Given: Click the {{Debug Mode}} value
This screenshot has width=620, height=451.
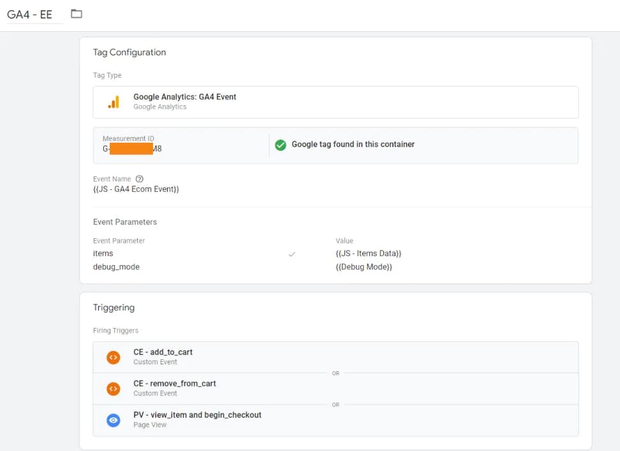Looking at the screenshot, I should pos(364,267).
